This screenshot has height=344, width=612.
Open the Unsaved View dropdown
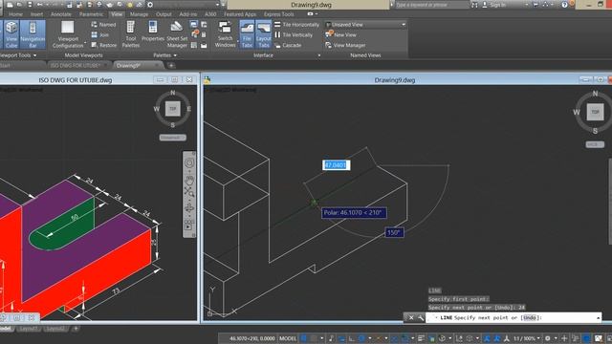tap(365, 25)
